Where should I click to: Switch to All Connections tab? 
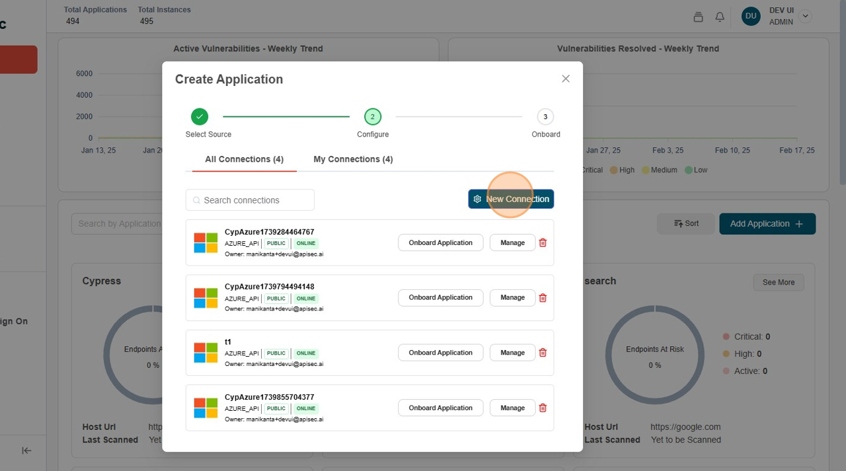coord(244,159)
